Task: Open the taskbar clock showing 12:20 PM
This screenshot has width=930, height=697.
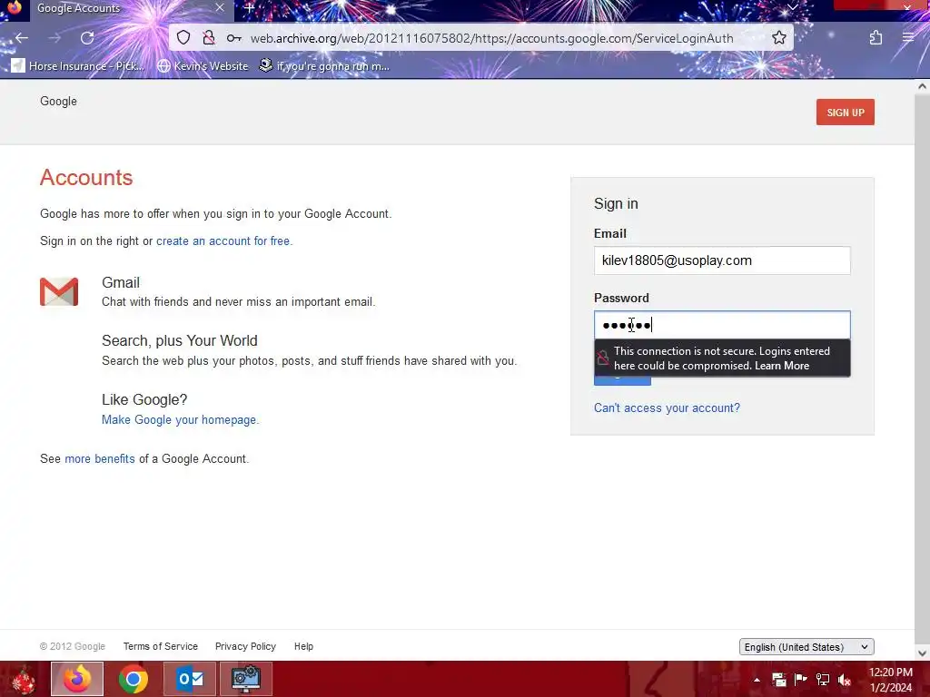Action: point(890,680)
